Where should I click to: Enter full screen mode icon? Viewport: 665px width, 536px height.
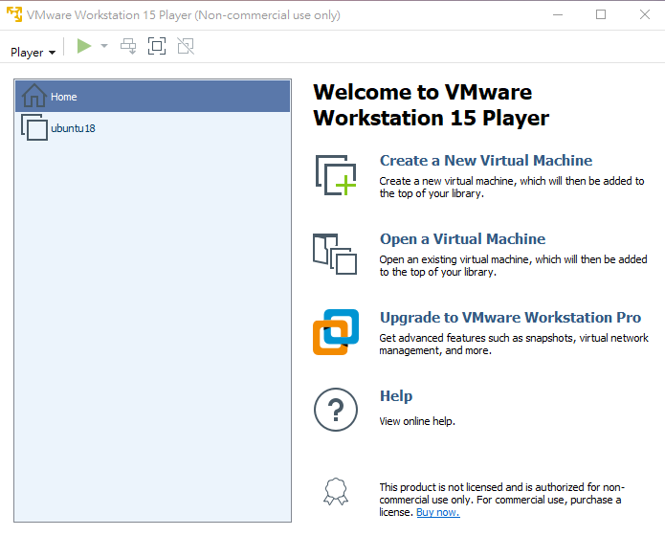click(157, 46)
